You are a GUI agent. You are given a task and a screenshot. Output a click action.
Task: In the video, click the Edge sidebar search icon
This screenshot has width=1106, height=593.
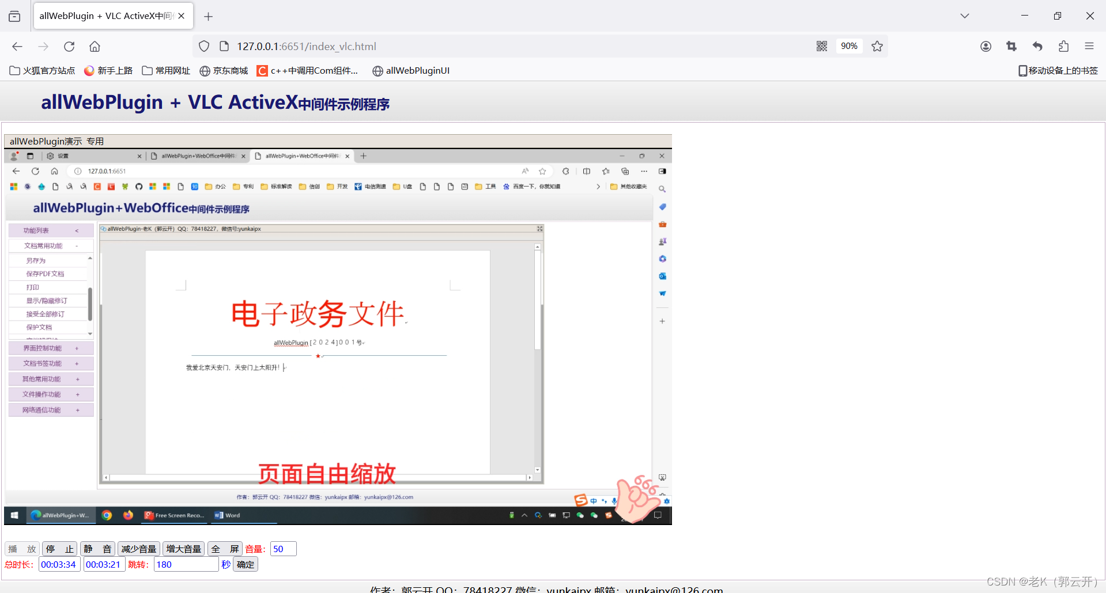tap(662, 189)
